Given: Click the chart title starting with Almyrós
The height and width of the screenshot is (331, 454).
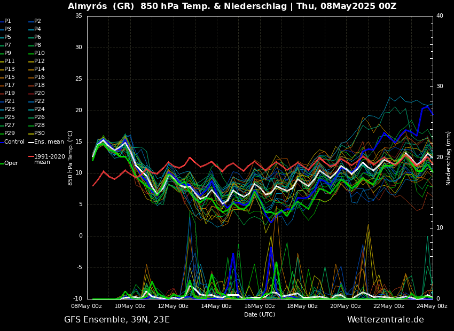Looking at the screenshot, I should pyautogui.click(x=232, y=6).
